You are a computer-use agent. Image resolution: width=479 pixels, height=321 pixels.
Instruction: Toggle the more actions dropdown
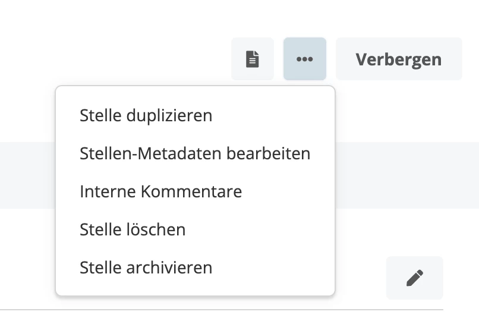pos(305,59)
